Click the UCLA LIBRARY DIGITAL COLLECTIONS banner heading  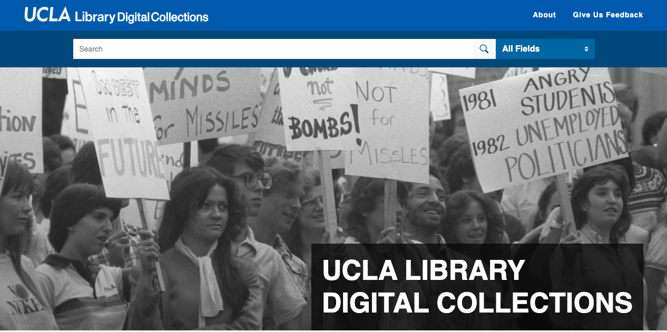tap(477, 287)
